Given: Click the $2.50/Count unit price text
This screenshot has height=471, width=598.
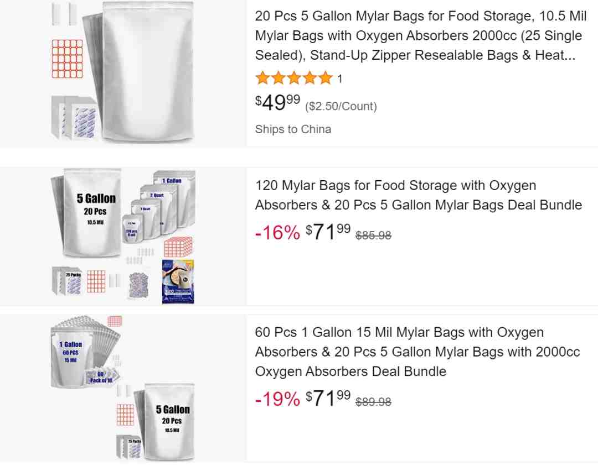Looking at the screenshot, I should (x=341, y=106).
